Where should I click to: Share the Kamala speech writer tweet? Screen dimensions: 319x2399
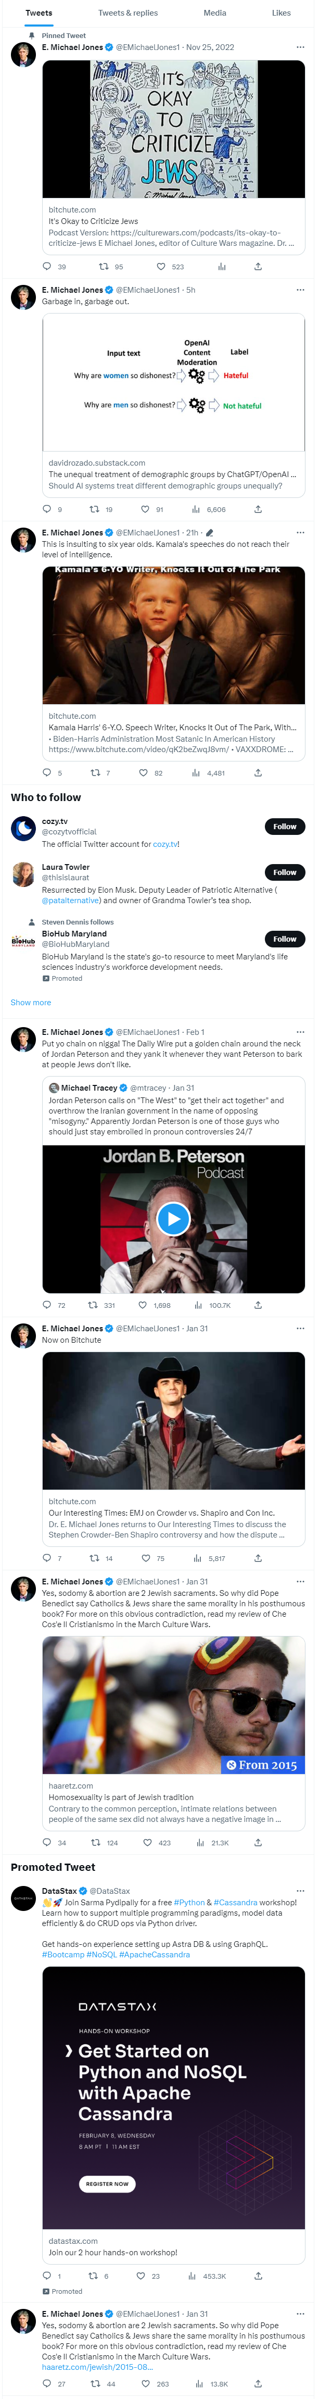[258, 773]
